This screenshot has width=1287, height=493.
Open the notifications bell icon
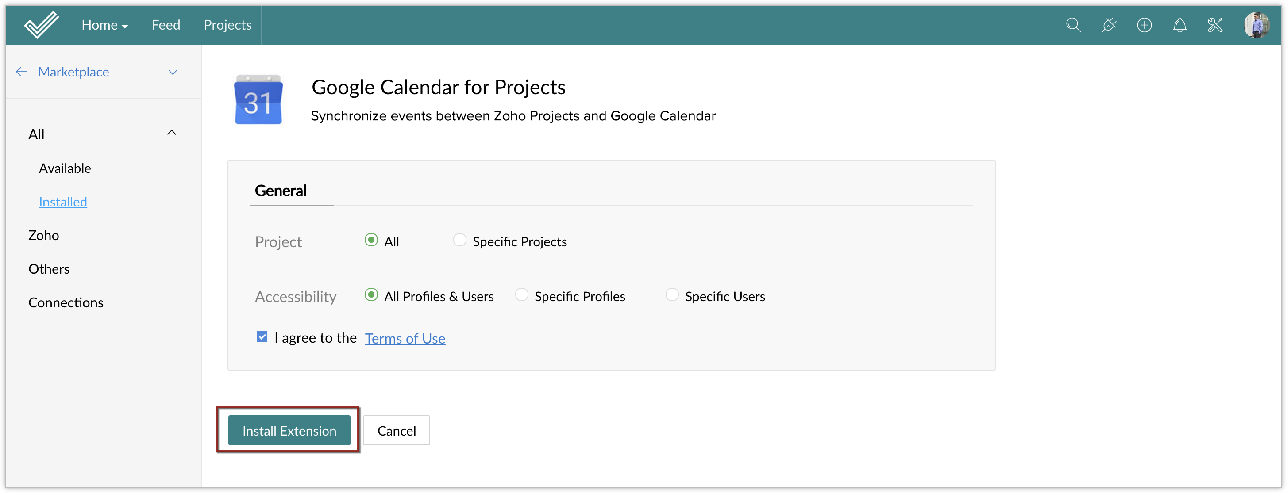[1179, 25]
